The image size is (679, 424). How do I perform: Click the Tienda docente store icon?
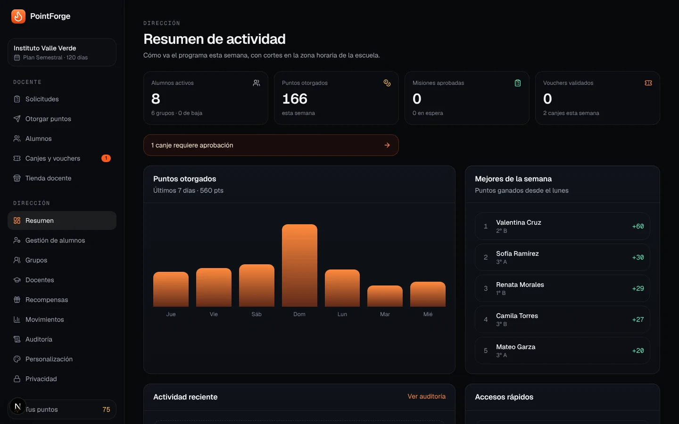[x=17, y=178]
